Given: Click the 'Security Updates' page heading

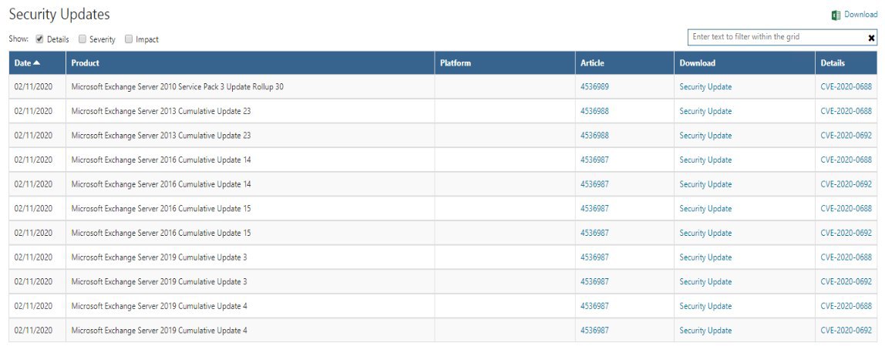Looking at the screenshot, I should click(59, 15).
